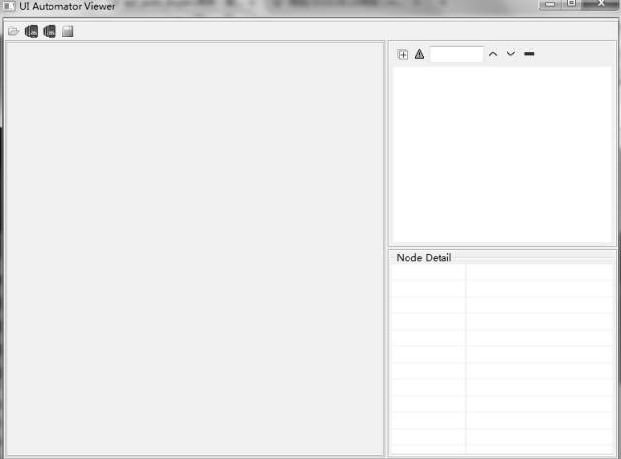The width and height of the screenshot is (621, 459).
Task: Toggle NAF nodes with the warning triangle icon
Action: (420, 54)
